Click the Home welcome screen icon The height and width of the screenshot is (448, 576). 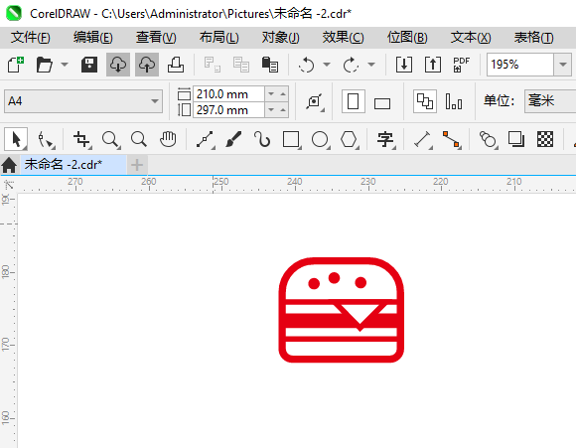point(9,165)
